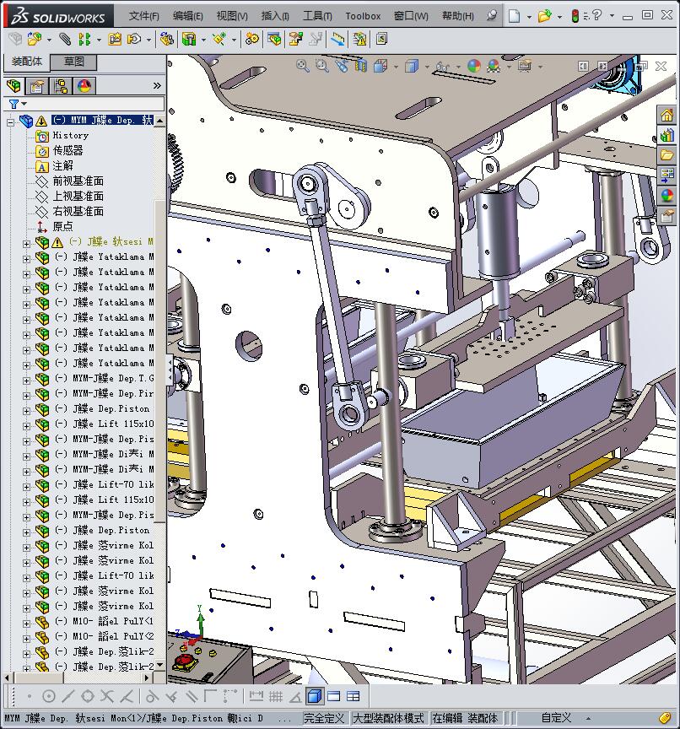The image size is (680, 729).
Task: Open the File Explorer task pane
Action: (667, 155)
